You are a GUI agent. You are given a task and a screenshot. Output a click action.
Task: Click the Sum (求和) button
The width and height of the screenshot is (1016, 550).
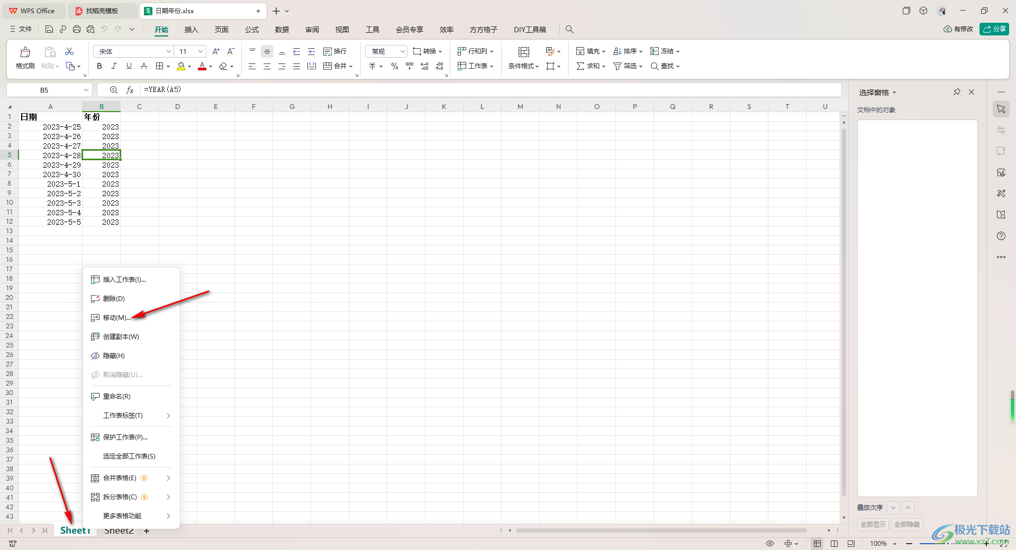point(591,66)
